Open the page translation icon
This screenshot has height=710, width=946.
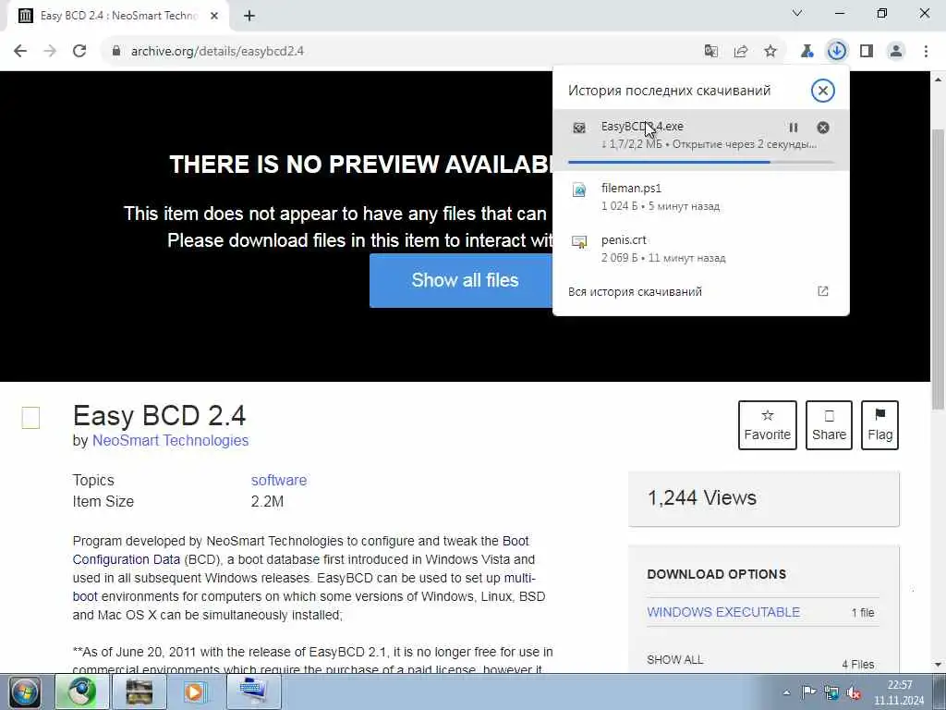coord(711,51)
